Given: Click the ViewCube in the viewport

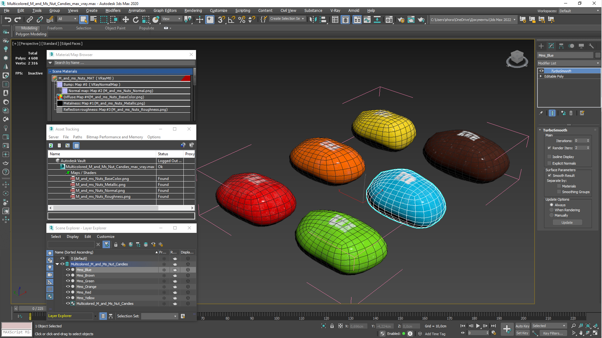Looking at the screenshot, I should point(517,58).
